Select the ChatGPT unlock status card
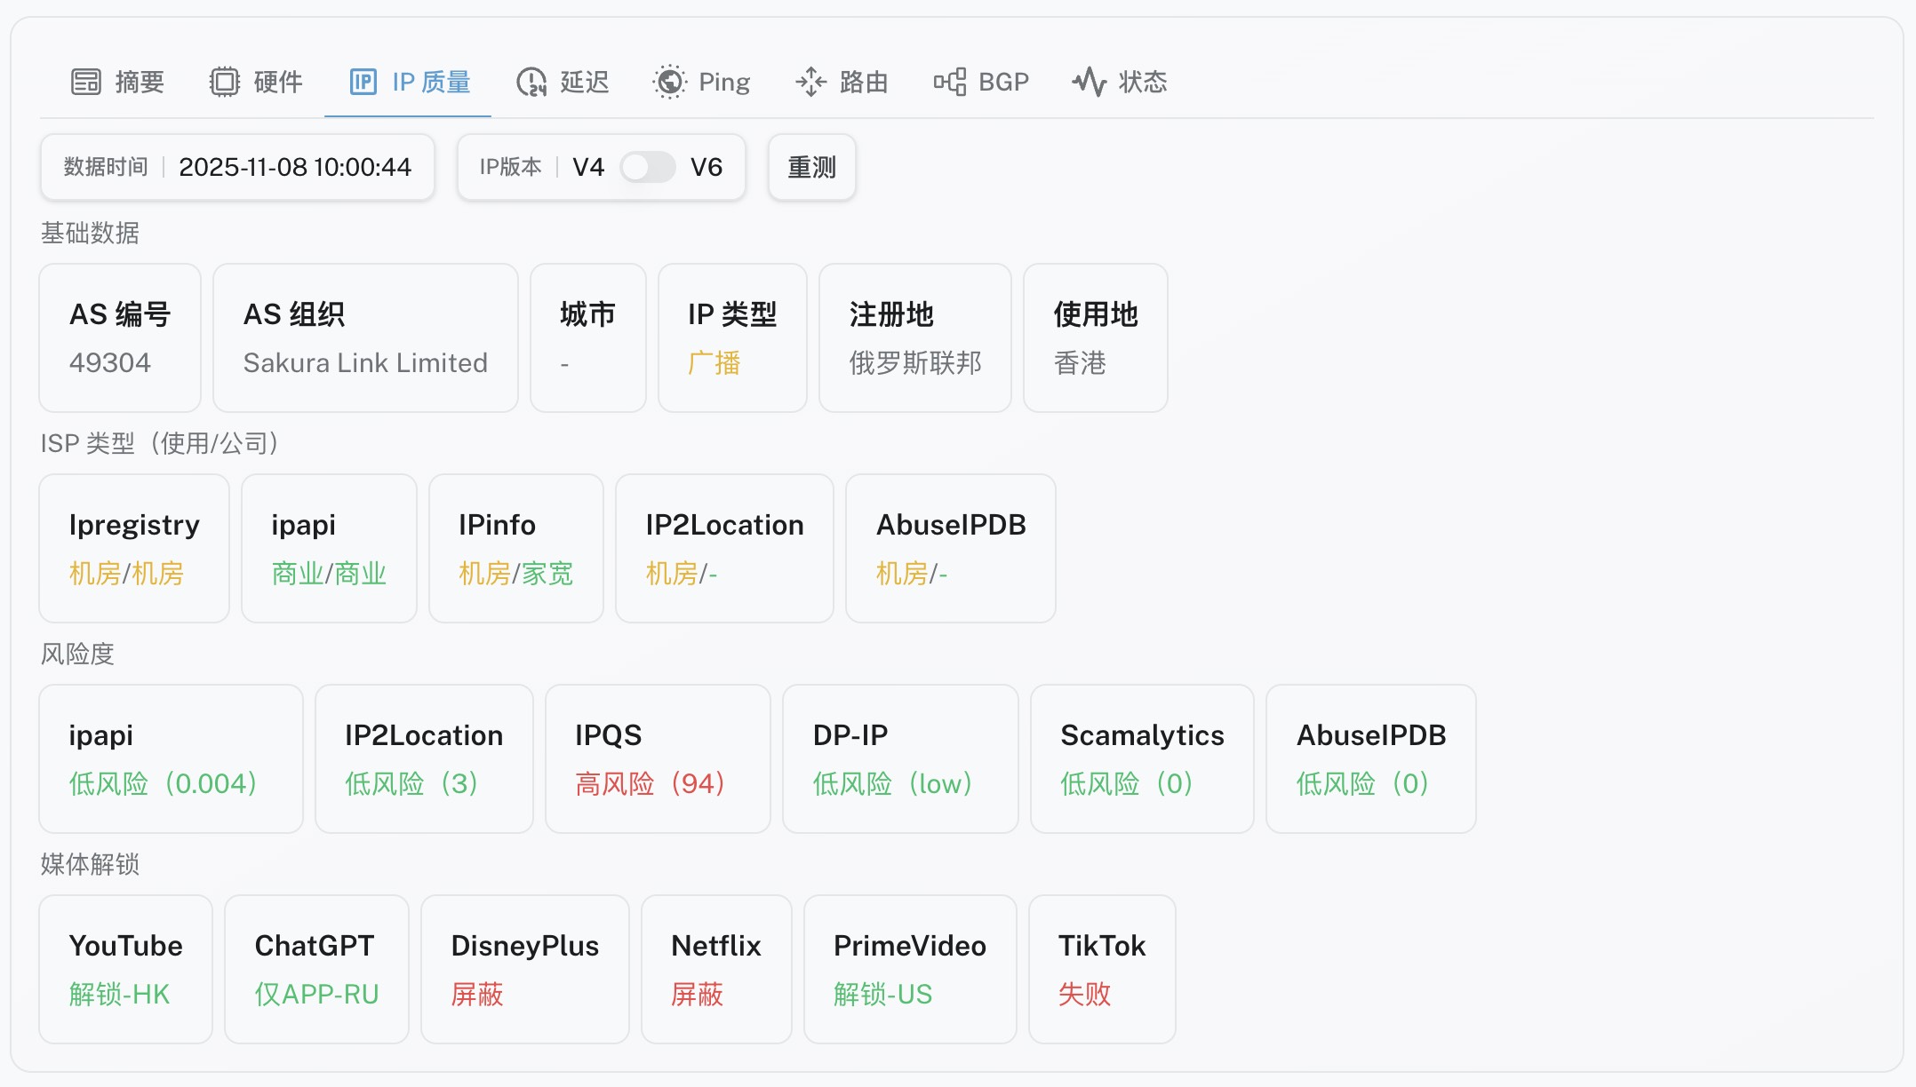The width and height of the screenshot is (1916, 1087). click(x=316, y=969)
